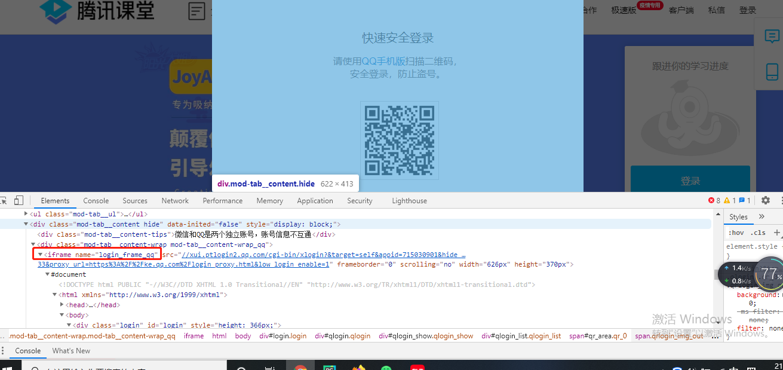Image resolution: width=783 pixels, height=370 pixels.
Task: Open the Sources tab
Action: [135, 201]
